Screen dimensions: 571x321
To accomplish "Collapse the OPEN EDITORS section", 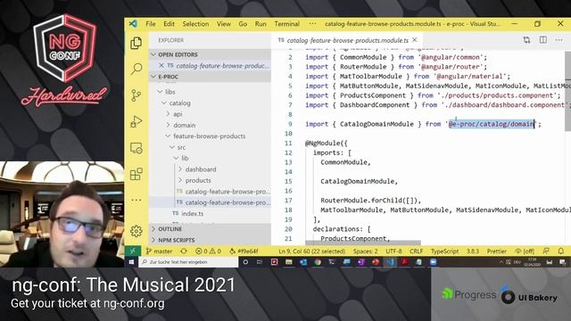I will [153, 54].
